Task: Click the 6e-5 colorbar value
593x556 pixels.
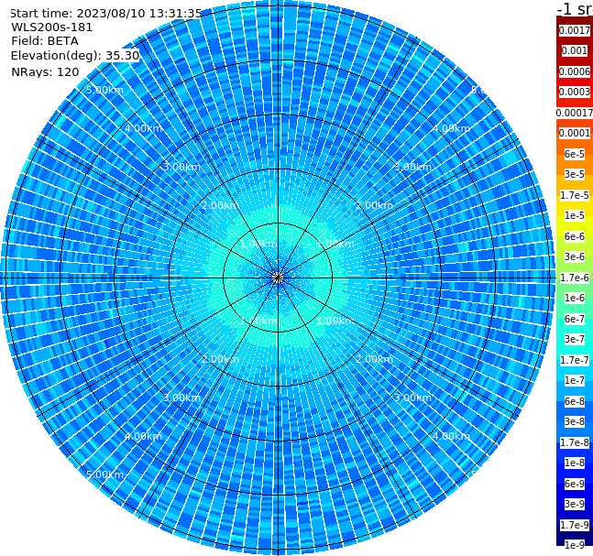Action: tap(575, 154)
